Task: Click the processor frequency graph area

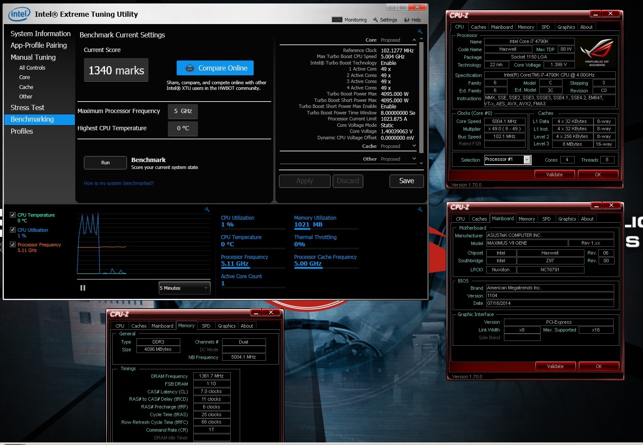Action: coord(143,243)
